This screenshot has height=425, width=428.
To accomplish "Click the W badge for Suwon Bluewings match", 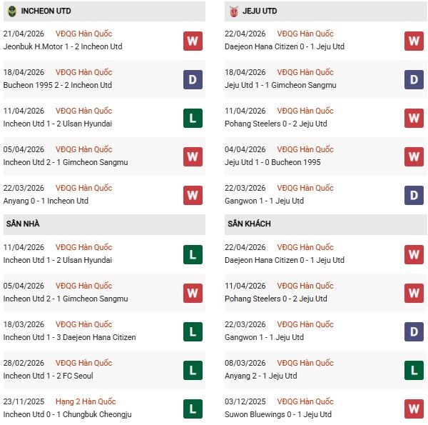I will (414, 409).
